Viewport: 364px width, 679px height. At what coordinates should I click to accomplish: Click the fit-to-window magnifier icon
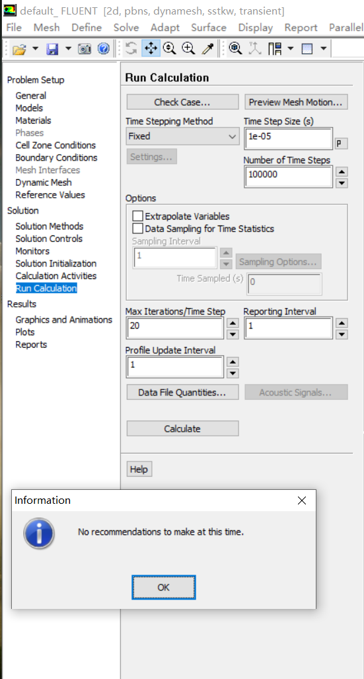[235, 48]
